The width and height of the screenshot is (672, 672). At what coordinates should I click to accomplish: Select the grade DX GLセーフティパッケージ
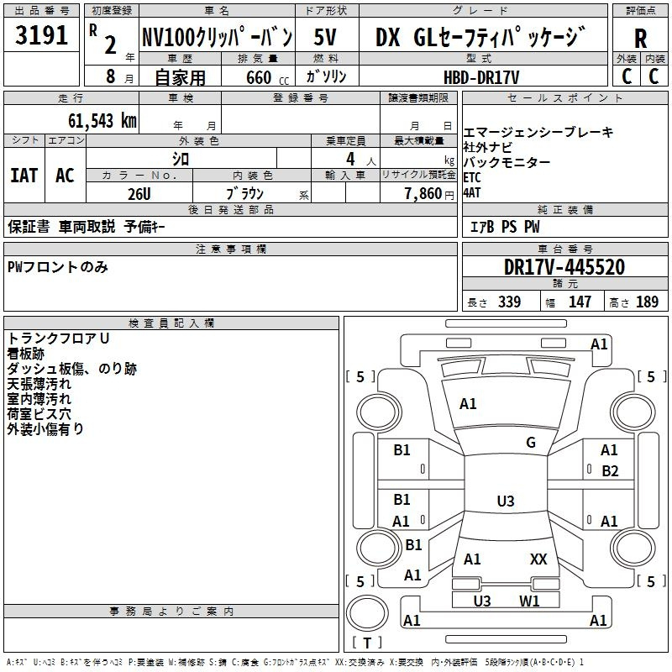coord(480,37)
